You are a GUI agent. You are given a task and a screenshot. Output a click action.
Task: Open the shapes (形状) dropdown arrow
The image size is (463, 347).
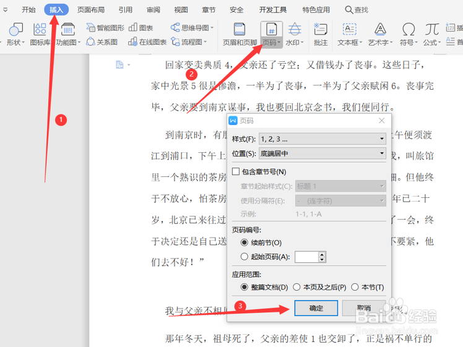pos(23,43)
